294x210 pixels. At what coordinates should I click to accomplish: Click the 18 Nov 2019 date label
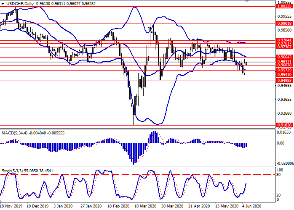tap(12, 207)
